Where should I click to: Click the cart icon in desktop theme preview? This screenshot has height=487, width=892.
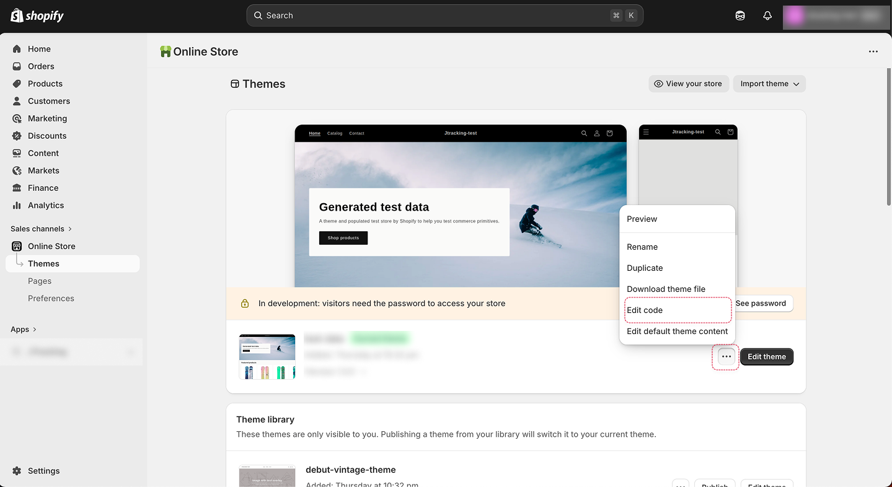point(609,133)
